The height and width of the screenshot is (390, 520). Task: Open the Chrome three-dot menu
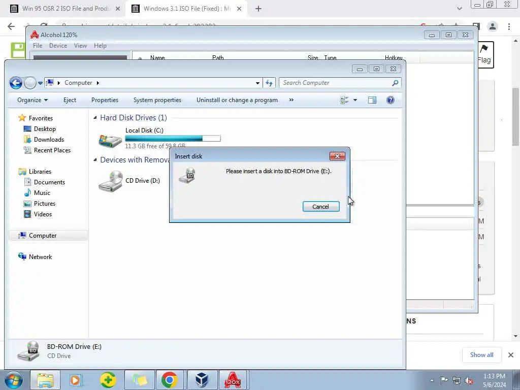coord(509,26)
